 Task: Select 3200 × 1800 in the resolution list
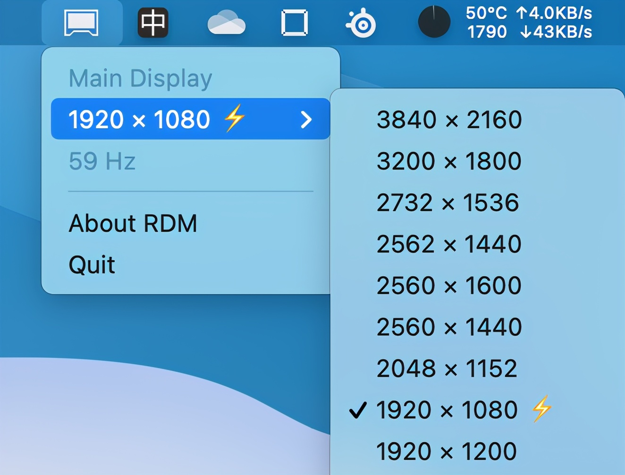coord(449,161)
